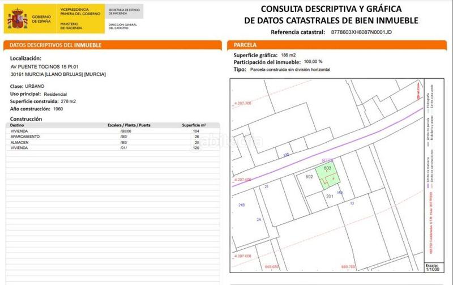453x285 pixels.
Task: Click 'SECRETARÍA DE ESTADO DE HACIENDA' box
Action: [124, 11]
